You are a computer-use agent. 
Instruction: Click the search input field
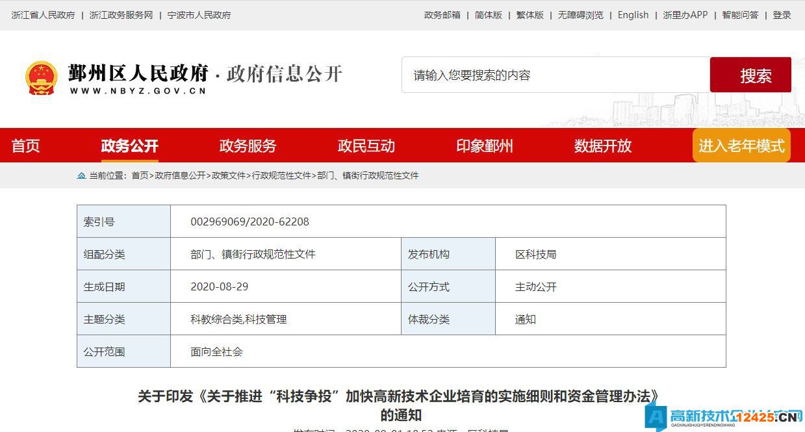pos(556,75)
